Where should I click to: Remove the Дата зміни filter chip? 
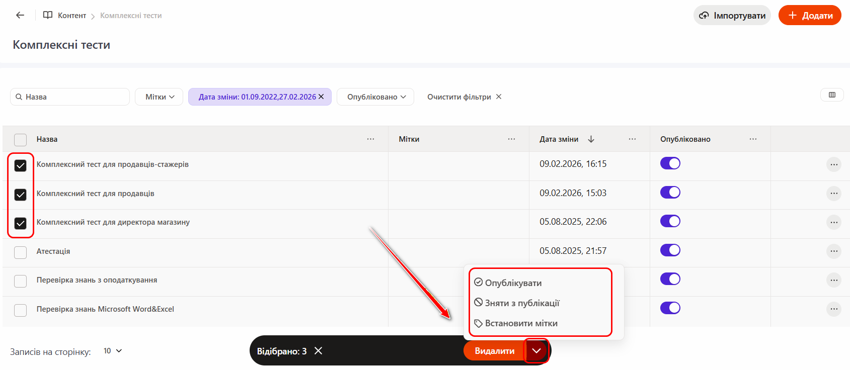tap(321, 97)
